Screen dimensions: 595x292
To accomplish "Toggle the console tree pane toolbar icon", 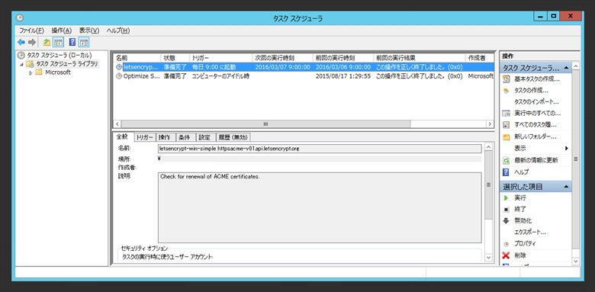I will click(x=58, y=42).
